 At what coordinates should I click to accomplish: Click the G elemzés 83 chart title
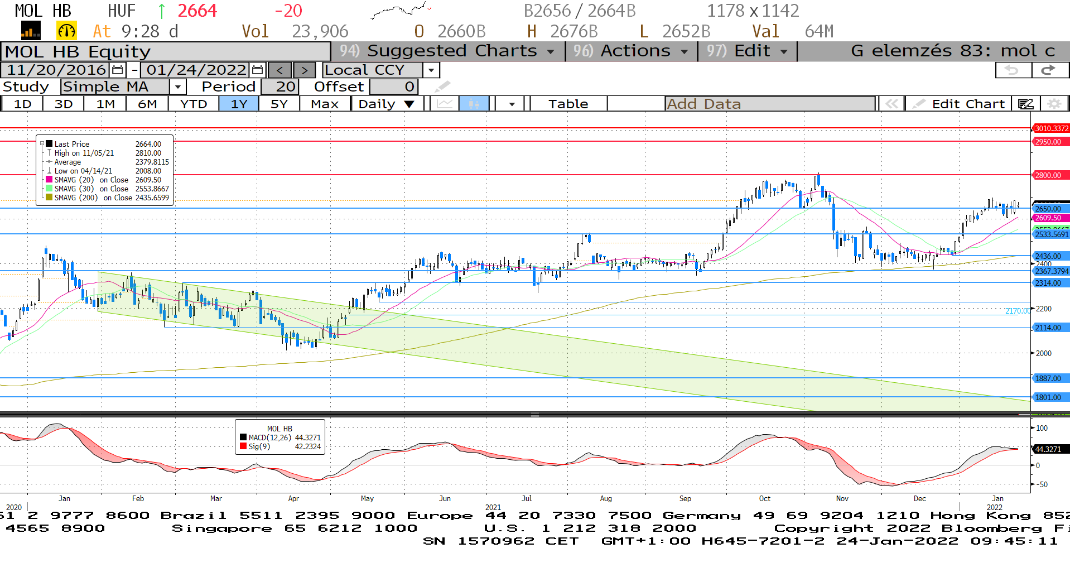pos(952,51)
